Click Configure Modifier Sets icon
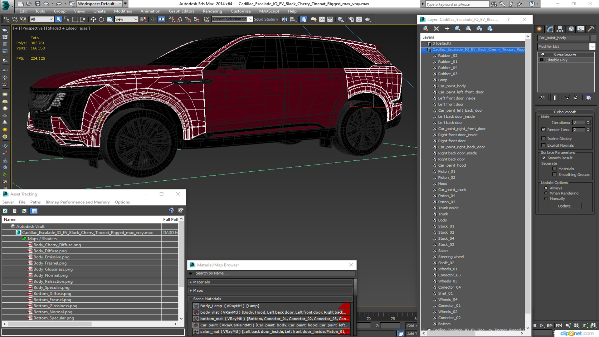The height and width of the screenshot is (337, 599). [x=588, y=98]
